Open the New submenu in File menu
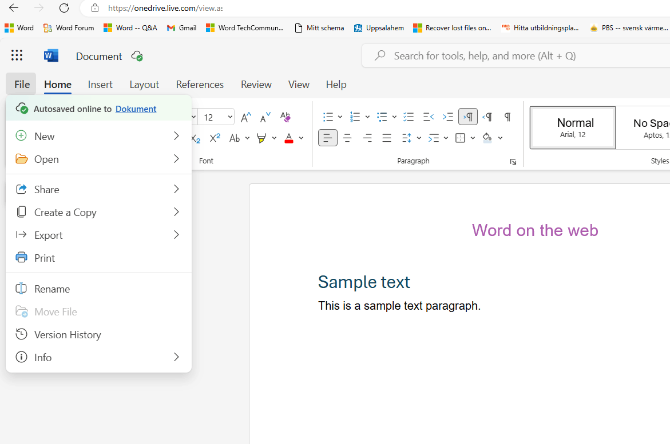Viewport: 670px width, 444px height. click(98, 136)
